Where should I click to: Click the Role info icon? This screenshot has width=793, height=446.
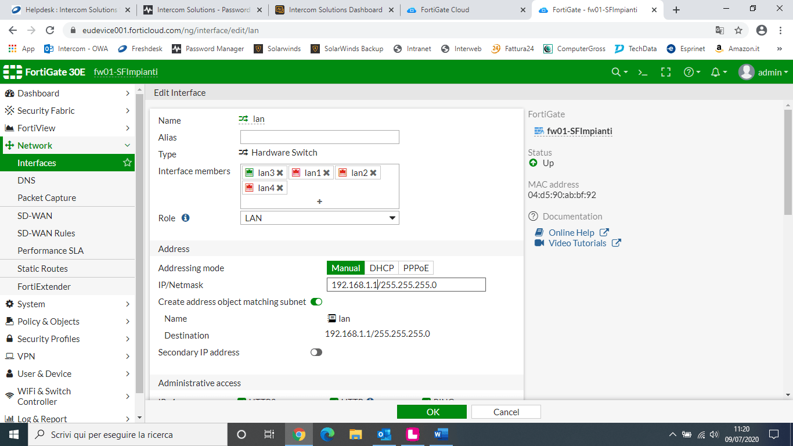[x=185, y=218]
